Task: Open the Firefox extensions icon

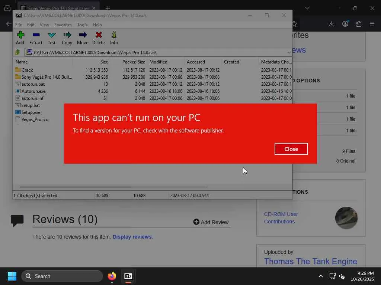Action: point(359,24)
